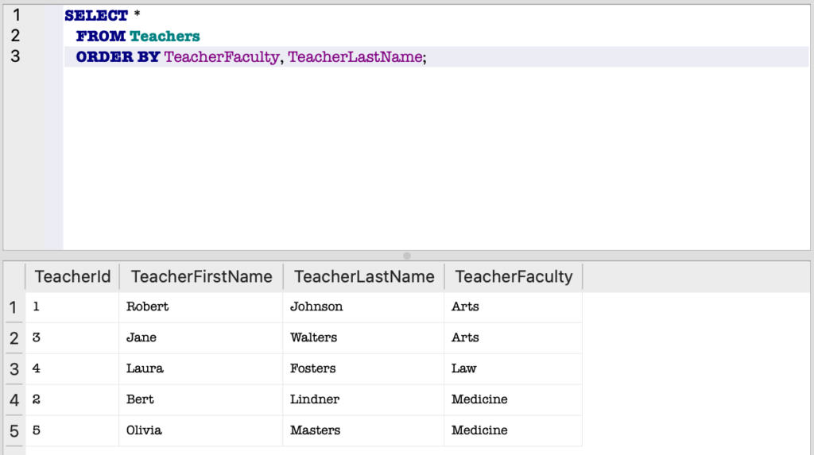
Task: Click the Teachers table name in query
Action: click(x=165, y=37)
